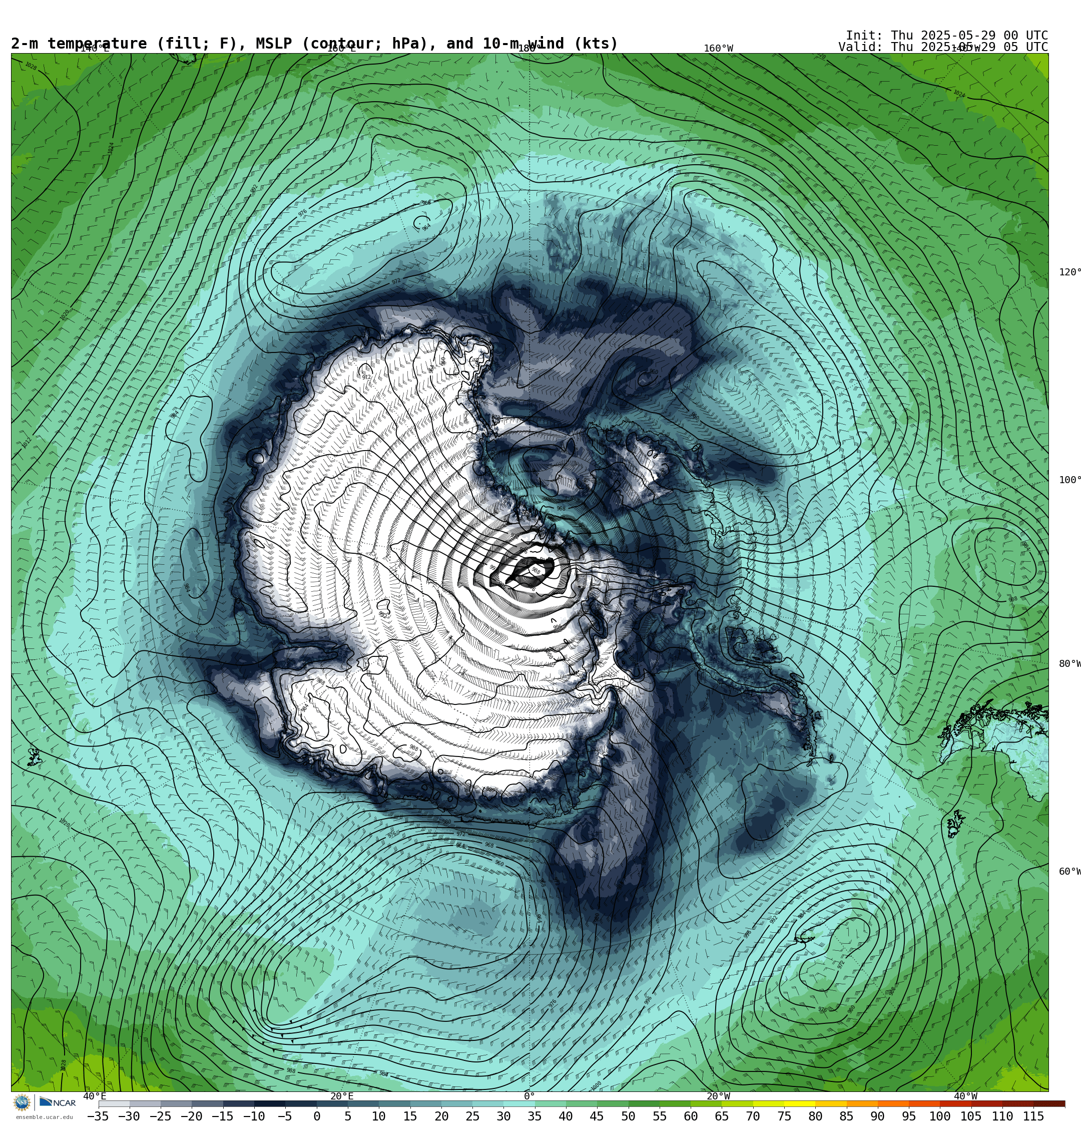Click the 160°W longitude label at top
This screenshot has height=1123, width=1081.
point(718,49)
